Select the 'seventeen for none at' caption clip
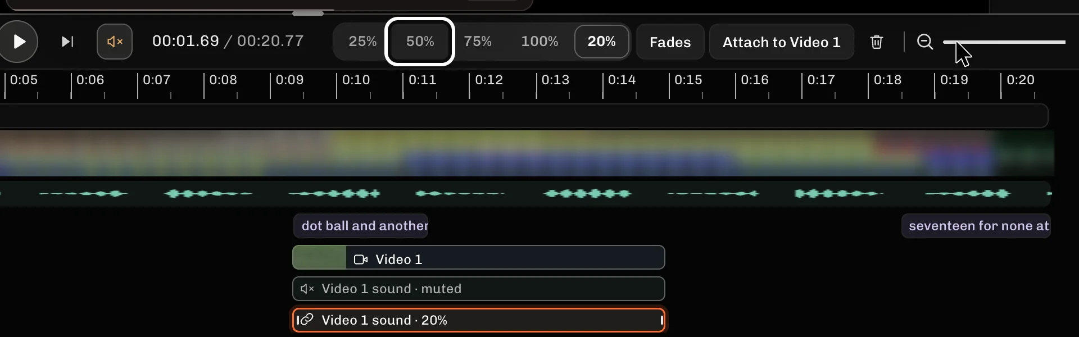The width and height of the screenshot is (1079, 337). coord(976,226)
